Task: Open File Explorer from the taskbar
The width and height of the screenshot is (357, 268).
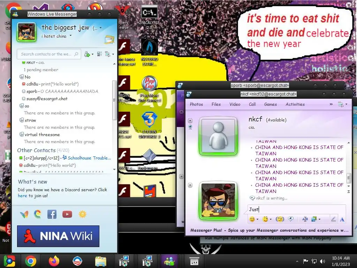Action: pos(100,261)
